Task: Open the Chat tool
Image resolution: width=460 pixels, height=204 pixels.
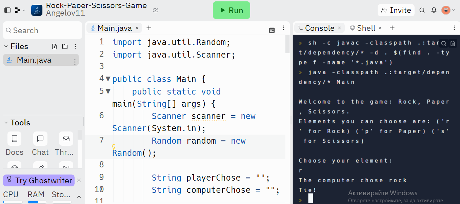Action: pos(40,139)
